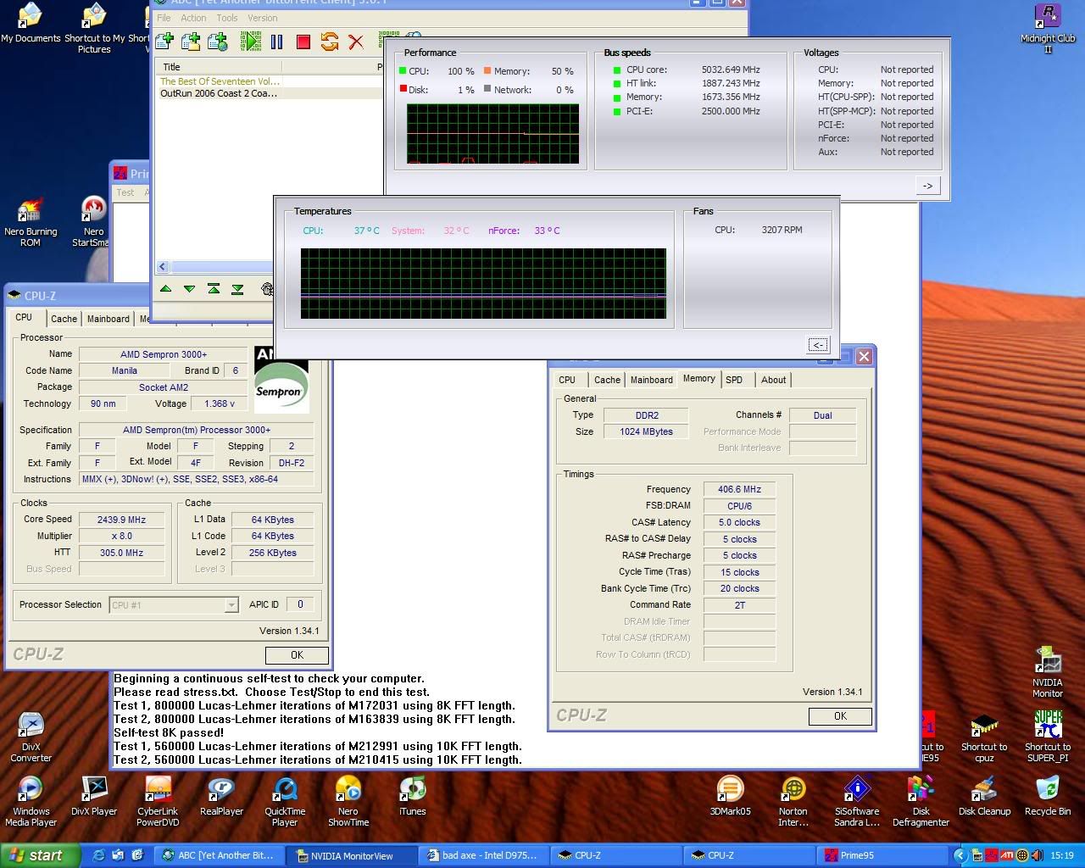Screen dimensions: 1085x868
Task: Open Disk Cleanup desktop shortcut
Action: 984,796
